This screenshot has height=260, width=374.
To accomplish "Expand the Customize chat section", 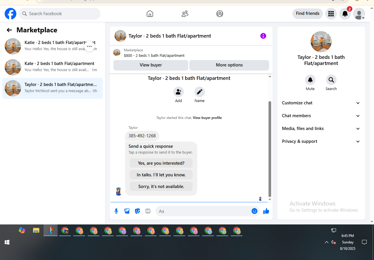I will [x=321, y=103].
